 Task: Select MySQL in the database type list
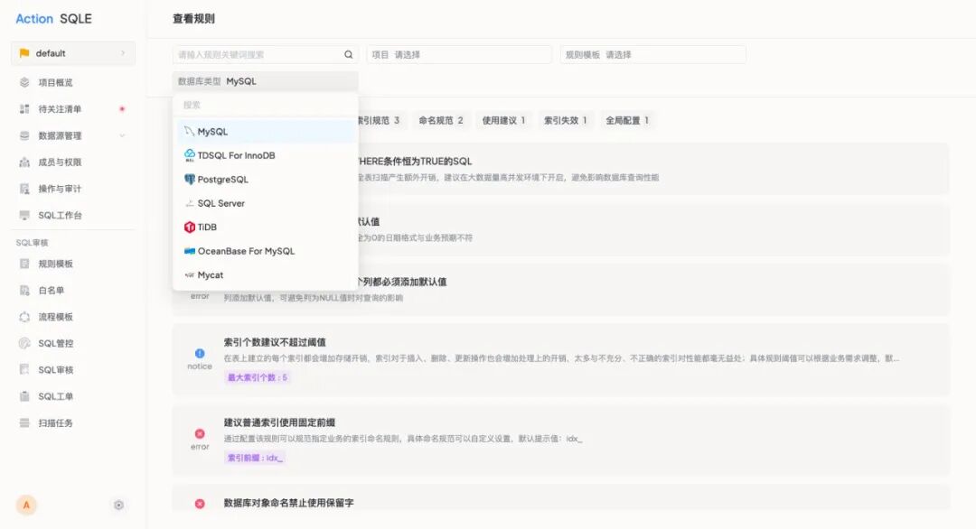265,132
